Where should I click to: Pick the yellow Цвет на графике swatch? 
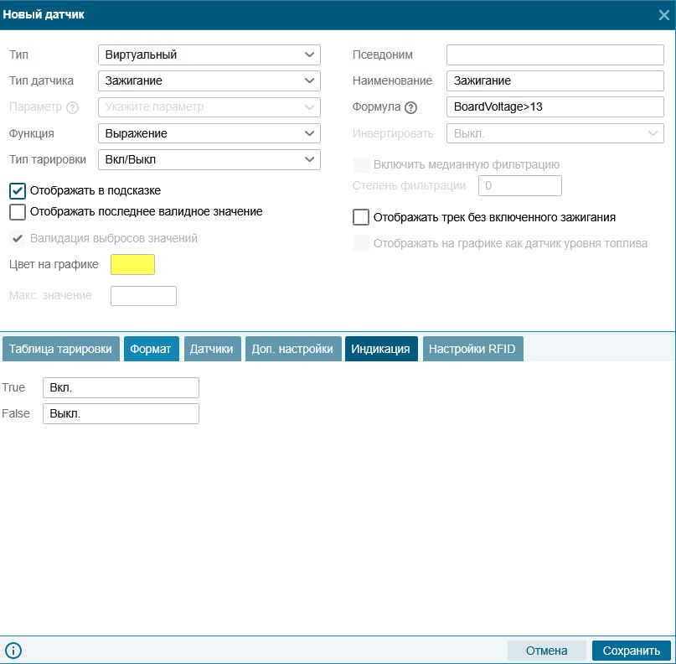[x=132, y=265]
